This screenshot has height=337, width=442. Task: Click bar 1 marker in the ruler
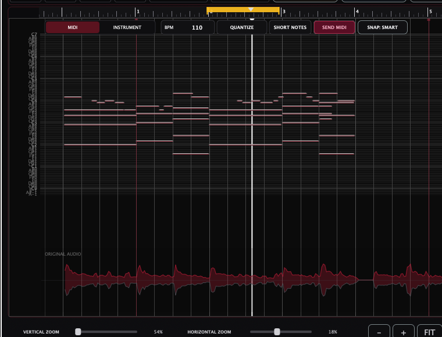[x=138, y=12]
